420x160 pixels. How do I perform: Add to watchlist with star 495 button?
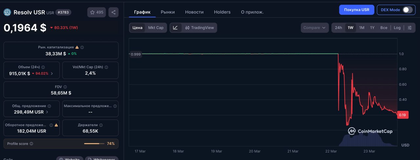tap(96, 12)
